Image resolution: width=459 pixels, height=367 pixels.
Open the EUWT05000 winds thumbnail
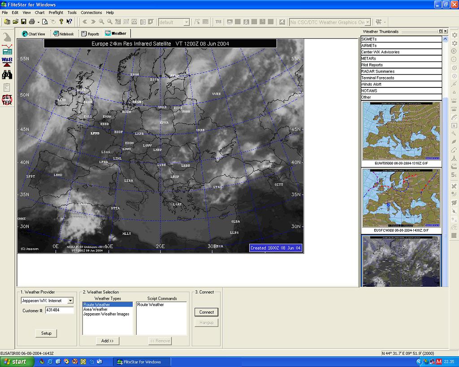click(x=401, y=131)
